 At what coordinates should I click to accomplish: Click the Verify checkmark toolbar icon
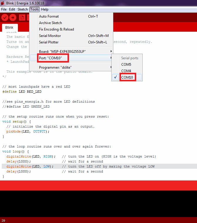point(5,18)
